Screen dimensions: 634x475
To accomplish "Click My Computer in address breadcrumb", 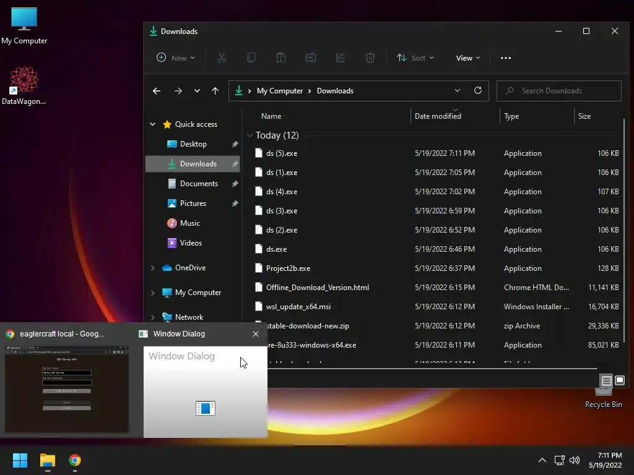I will point(279,91).
